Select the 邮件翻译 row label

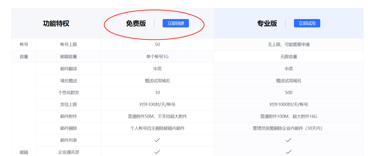(x=68, y=69)
